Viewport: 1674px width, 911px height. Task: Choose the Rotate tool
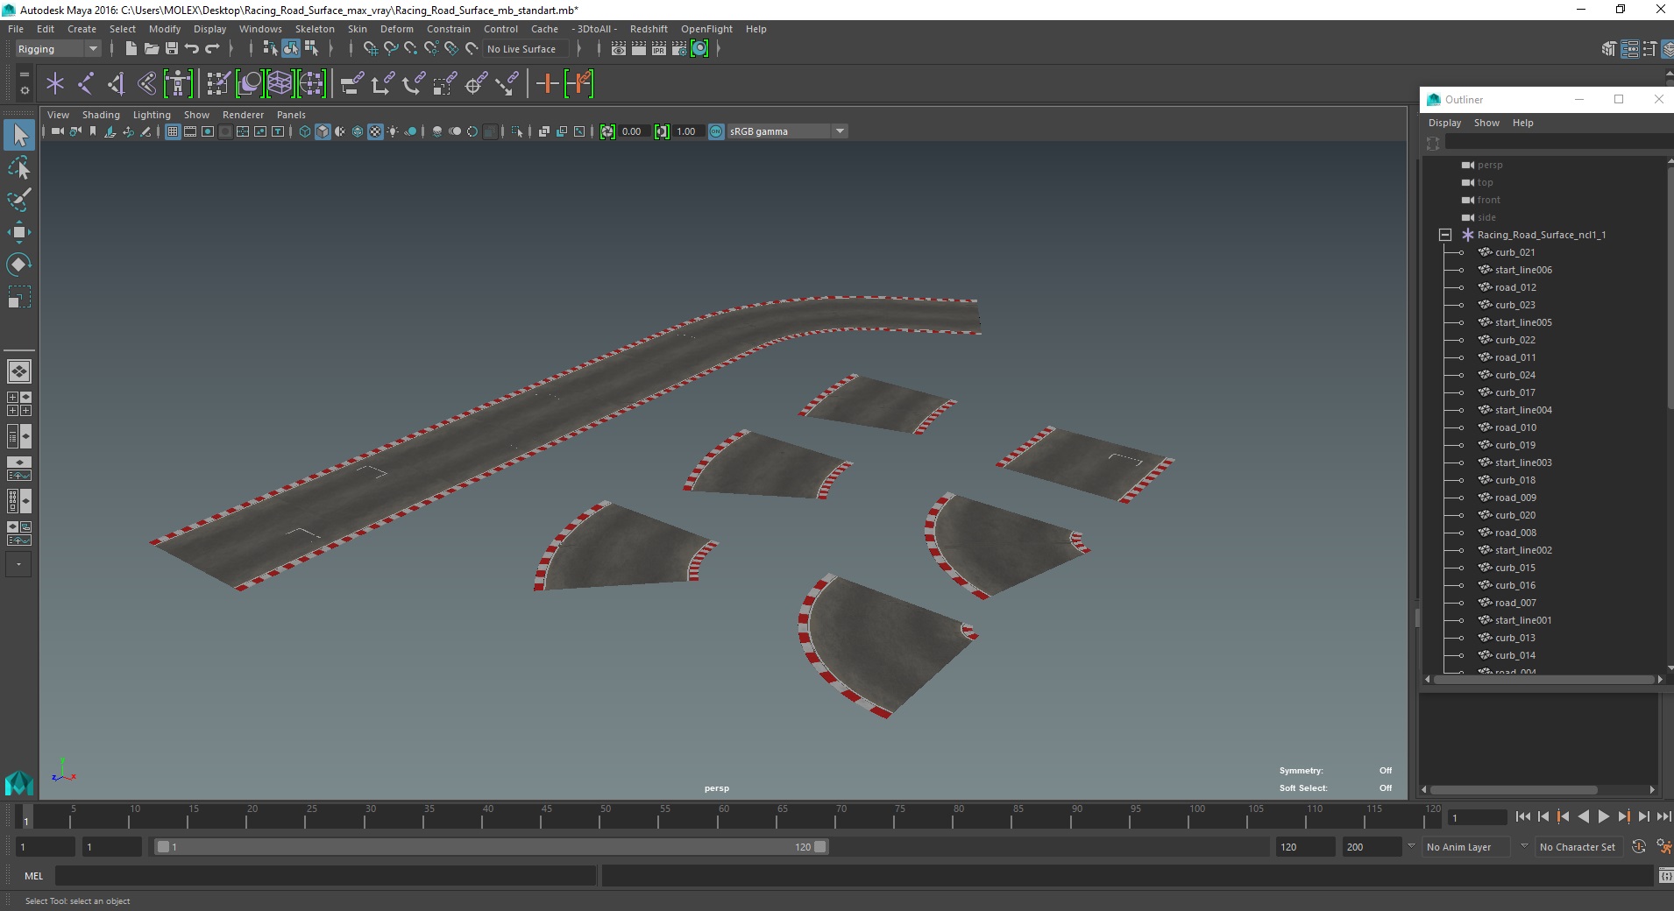click(19, 265)
